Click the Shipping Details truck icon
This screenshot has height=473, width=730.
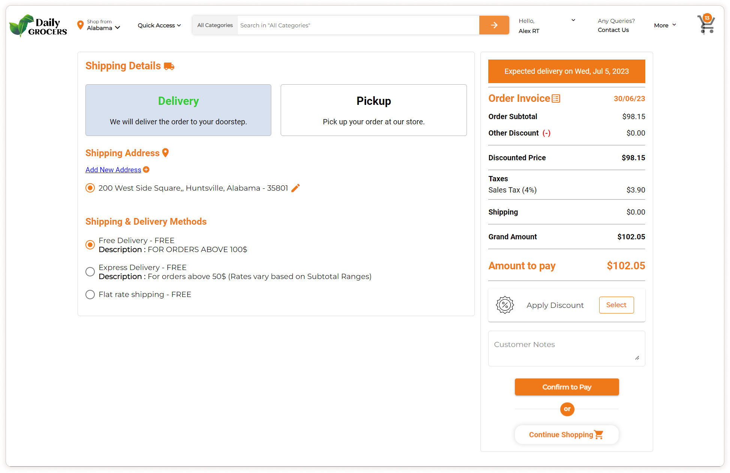pyautogui.click(x=169, y=66)
